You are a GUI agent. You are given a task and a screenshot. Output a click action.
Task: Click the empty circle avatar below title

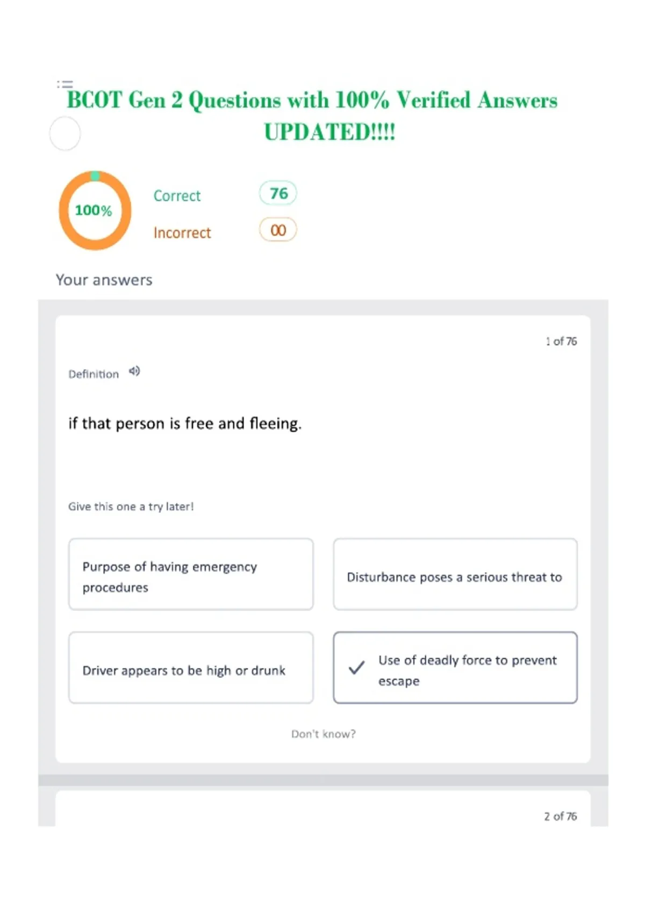tap(65, 134)
